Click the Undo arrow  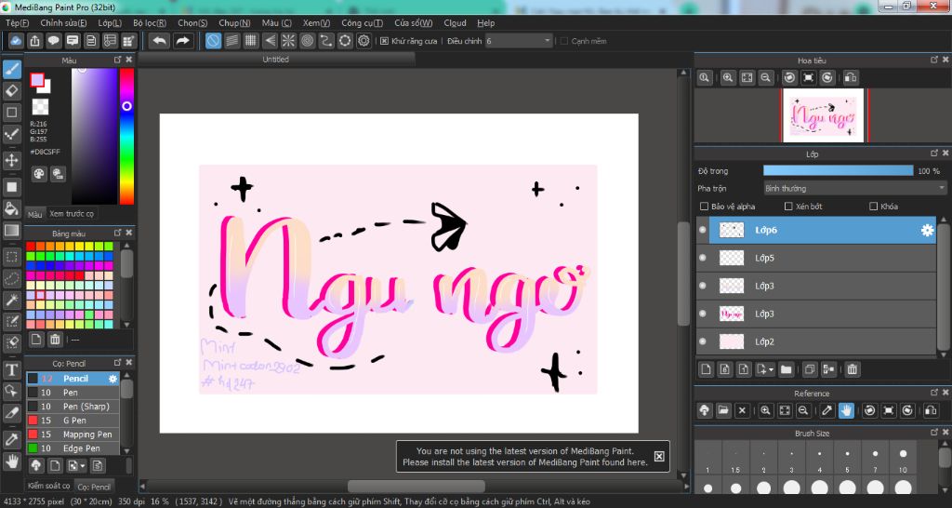point(160,41)
